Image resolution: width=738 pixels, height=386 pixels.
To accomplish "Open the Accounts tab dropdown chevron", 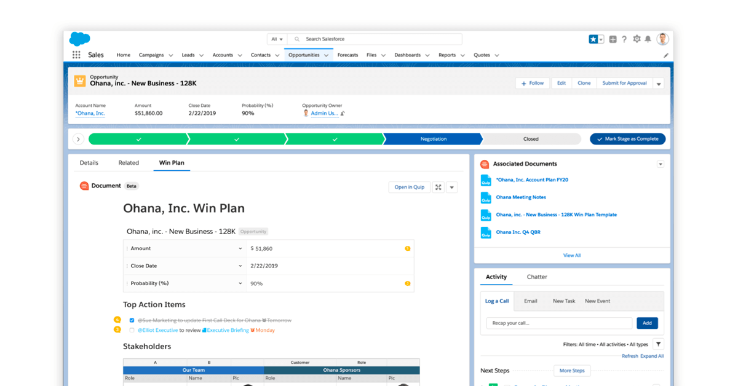I will point(240,55).
